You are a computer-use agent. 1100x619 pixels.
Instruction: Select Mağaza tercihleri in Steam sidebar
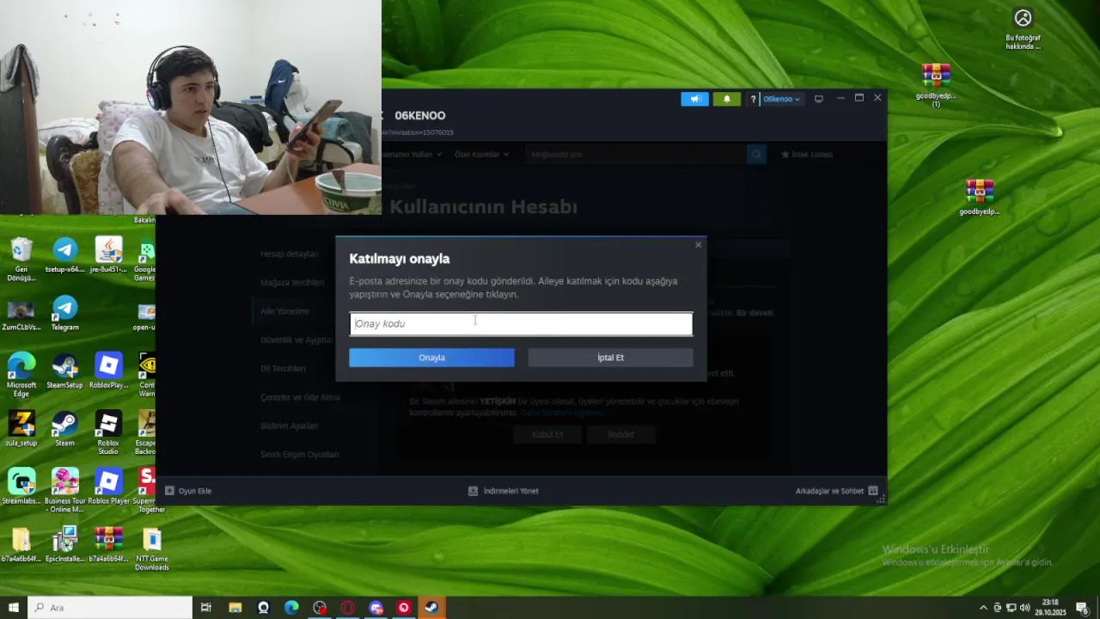coord(292,282)
